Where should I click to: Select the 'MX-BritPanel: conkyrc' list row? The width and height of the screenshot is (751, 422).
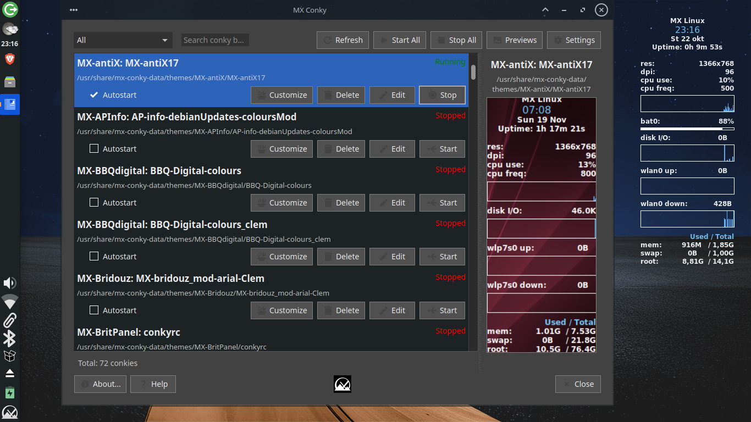tap(272, 337)
